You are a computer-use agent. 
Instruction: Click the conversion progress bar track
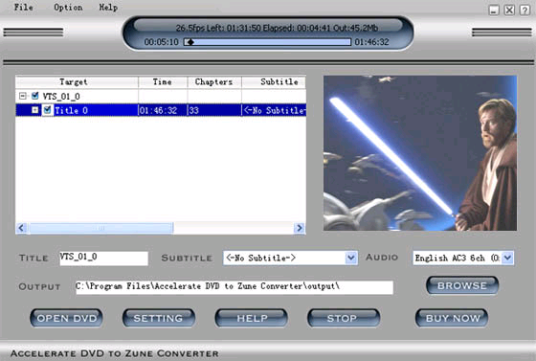pyautogui.click(x=267, y=42)
